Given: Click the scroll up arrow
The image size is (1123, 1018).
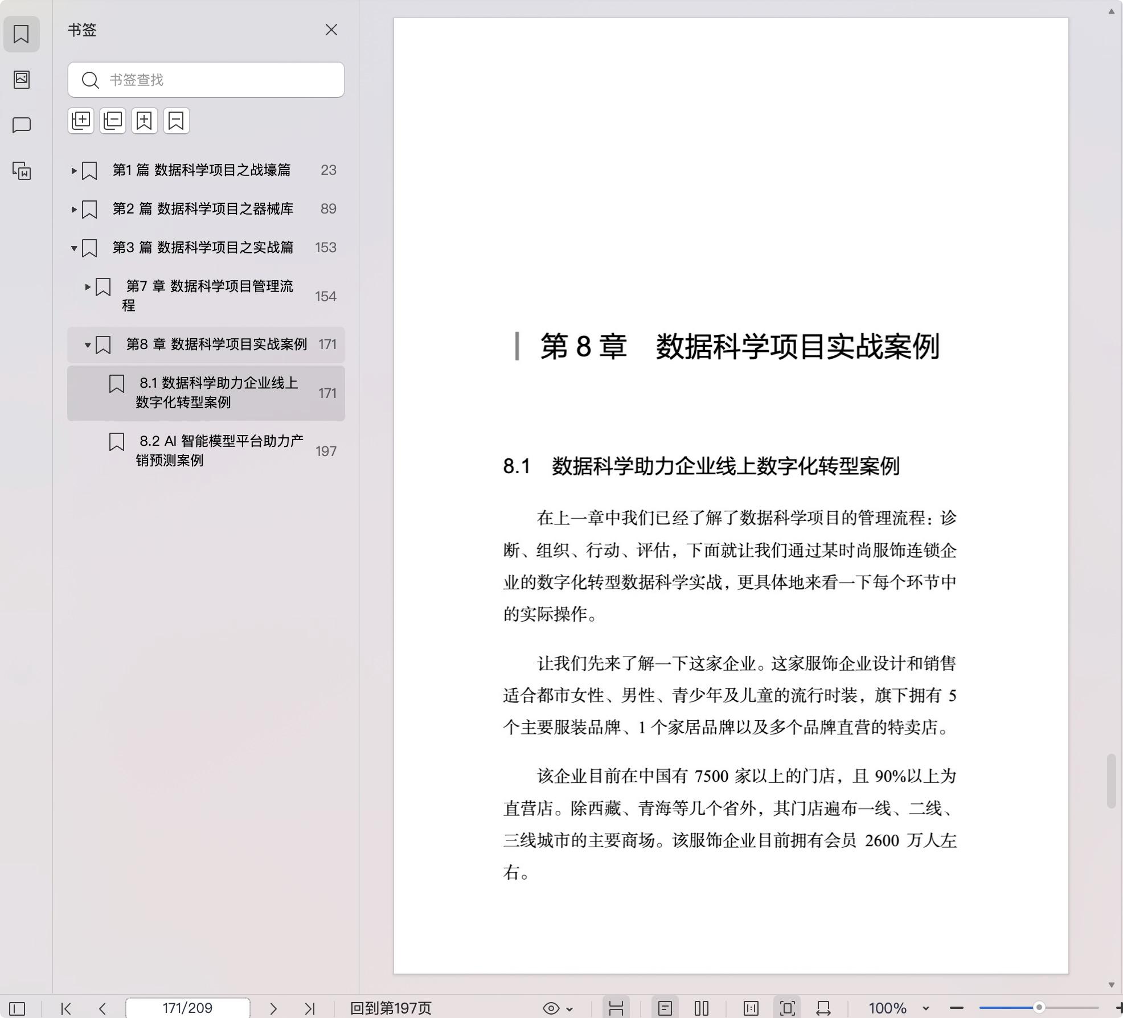Looking at the screenshot, I should point(1111,11).
